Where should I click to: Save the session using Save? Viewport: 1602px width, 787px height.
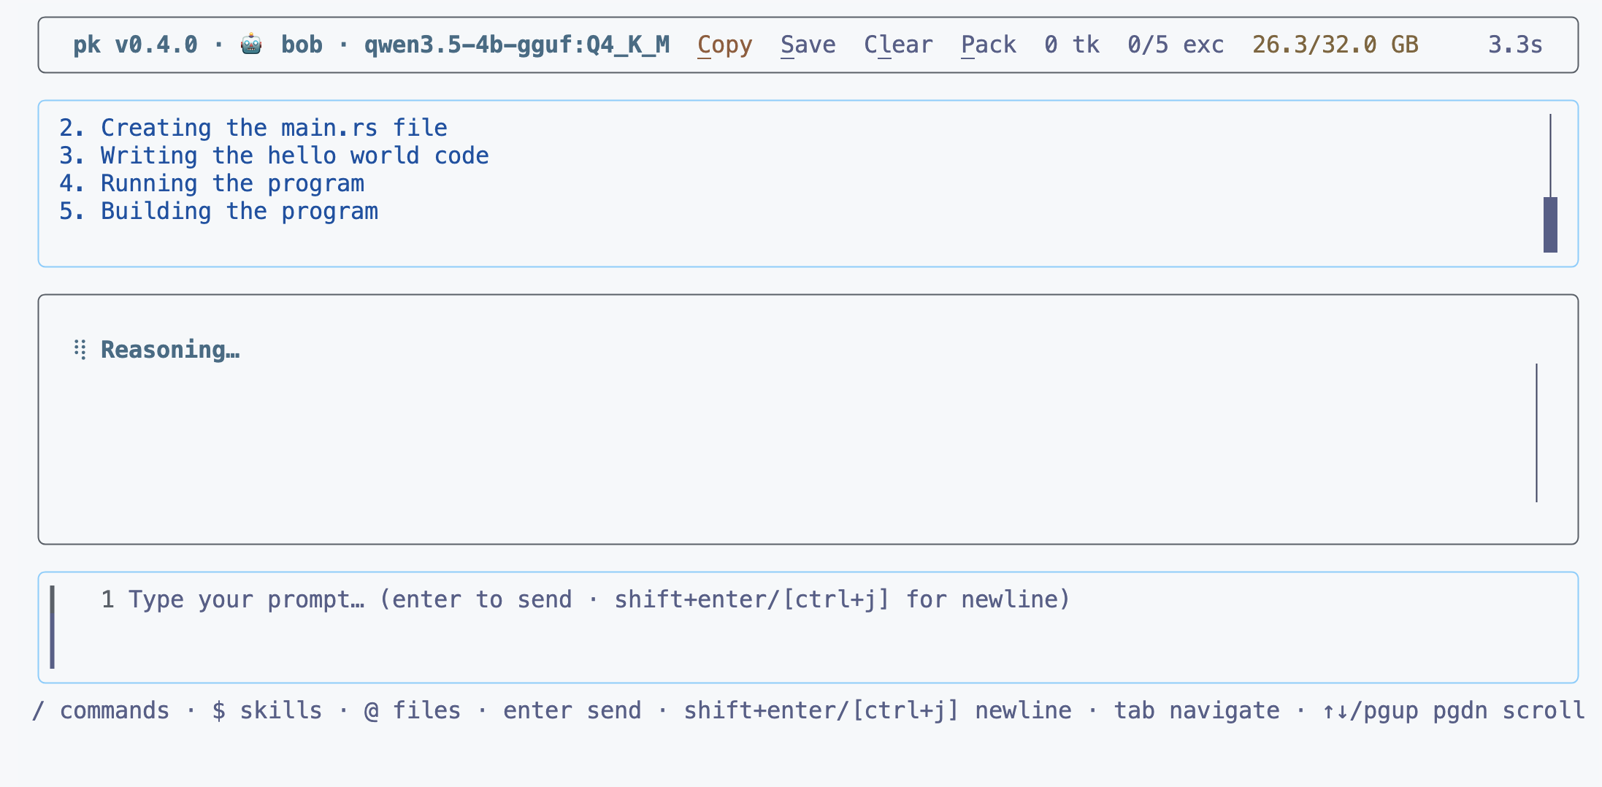[x=808, y=45]
